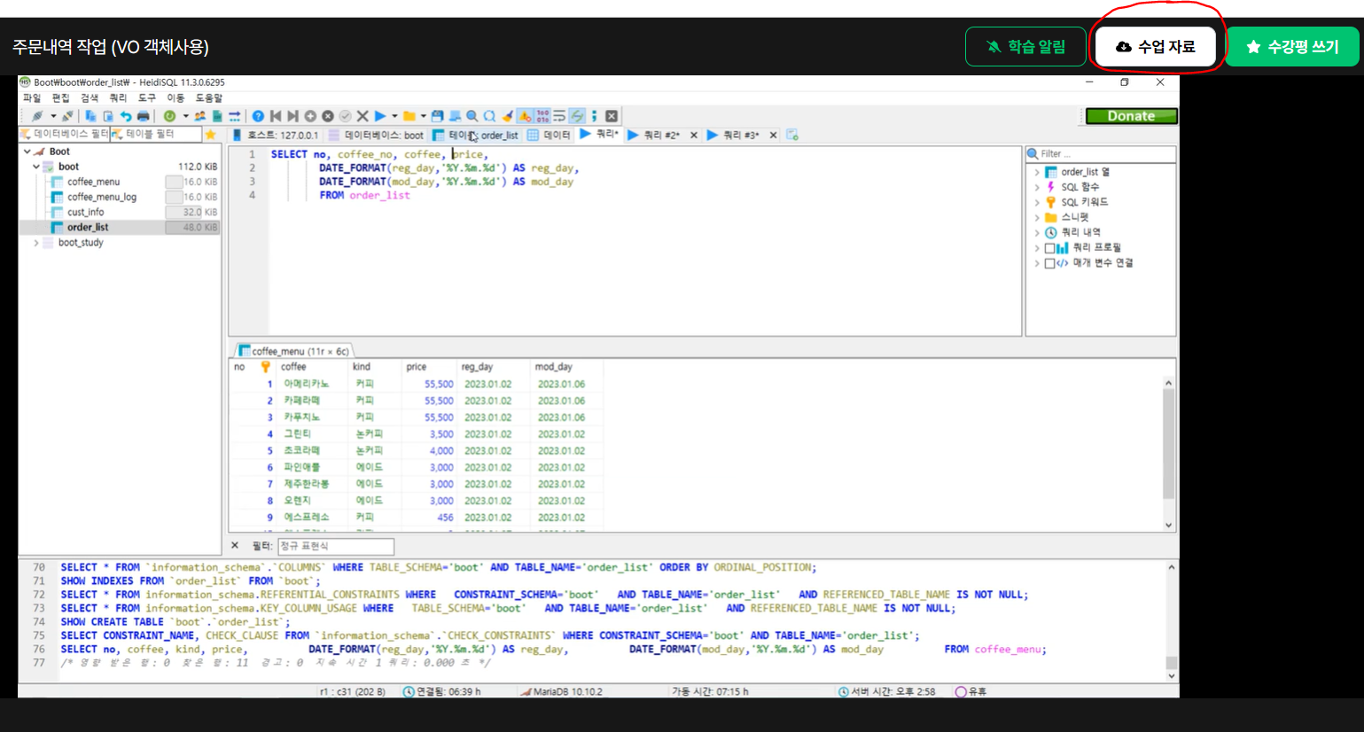The image size is (1364, 732).
Task: Collapse the boot database tree node
Action: pyautogui.click(x=36, y=167)
